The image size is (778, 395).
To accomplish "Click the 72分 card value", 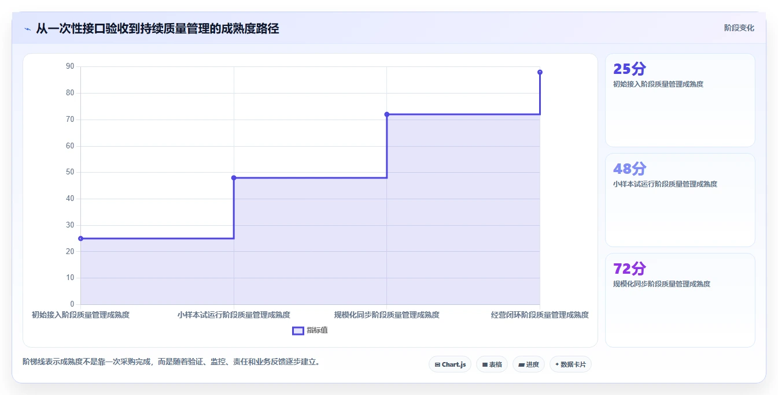I will point(629,269).
